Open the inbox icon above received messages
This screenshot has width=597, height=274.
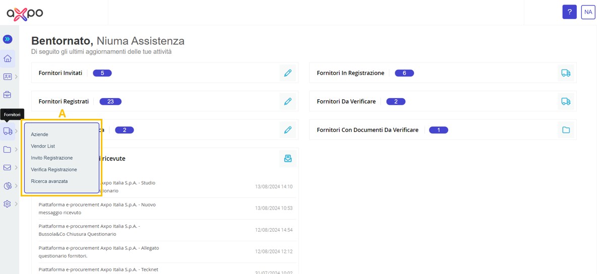pyautogui.click(x=288, y=159)
